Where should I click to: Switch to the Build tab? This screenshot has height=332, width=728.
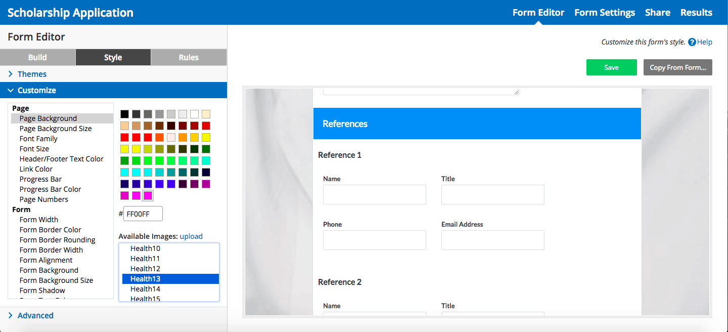tap(37, 57)
